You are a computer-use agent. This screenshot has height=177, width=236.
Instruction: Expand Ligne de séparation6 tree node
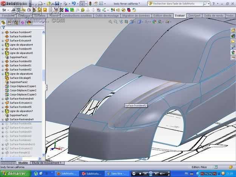[3, 74]
